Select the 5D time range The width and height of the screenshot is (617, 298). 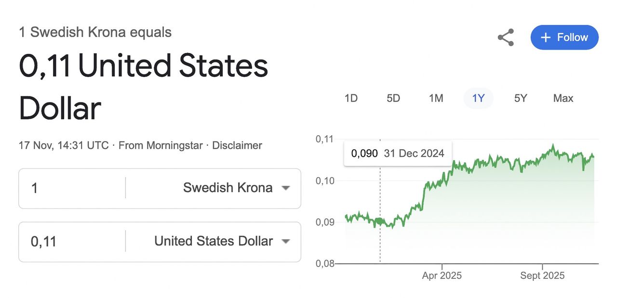[x=393, y=98]
